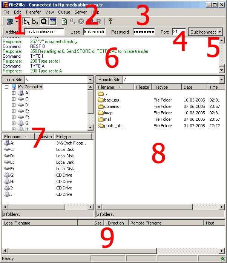Open the Server menu

80,12
